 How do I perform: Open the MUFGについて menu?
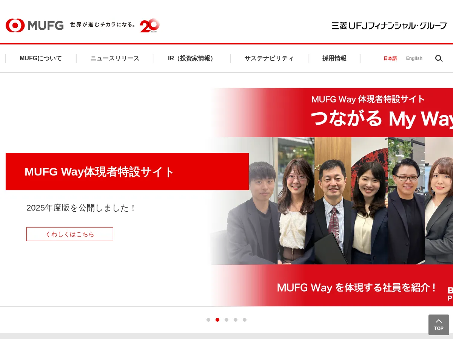(x=40, y=58)
